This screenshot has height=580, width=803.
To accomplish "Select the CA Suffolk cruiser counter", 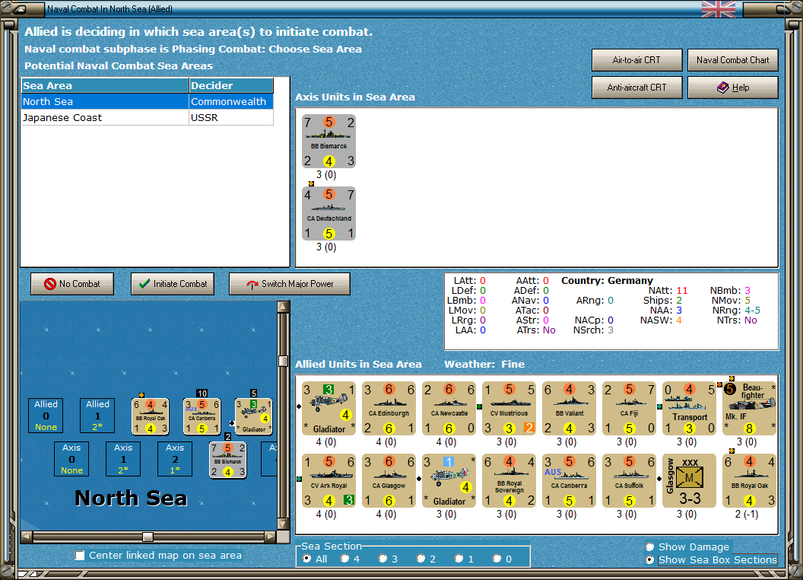I will coord(630,480).
